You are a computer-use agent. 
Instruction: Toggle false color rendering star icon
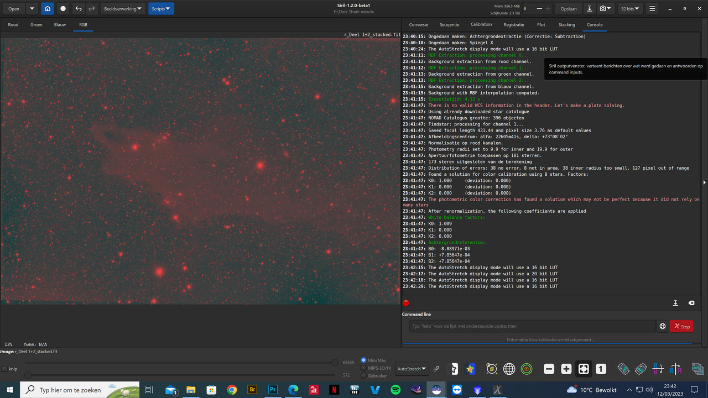point(471,369)
